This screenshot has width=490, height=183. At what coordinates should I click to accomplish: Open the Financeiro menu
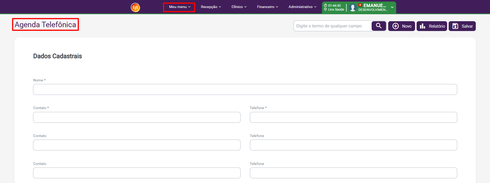click(x=267, y=7)
